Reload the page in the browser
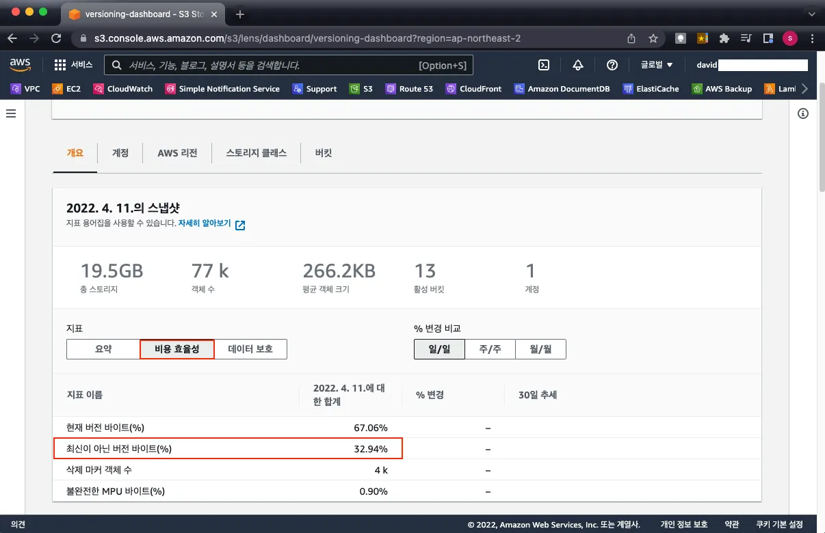 click(56, 38)
